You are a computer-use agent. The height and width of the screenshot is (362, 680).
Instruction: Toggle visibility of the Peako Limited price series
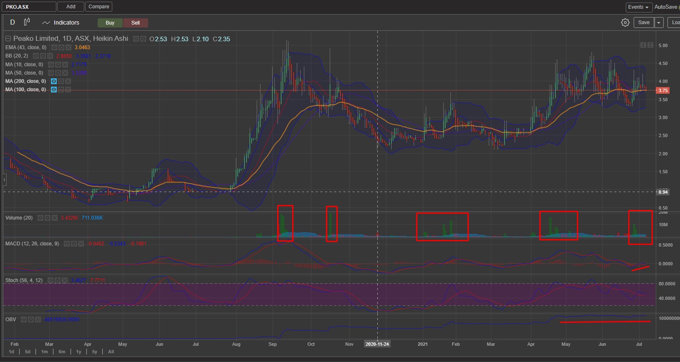point(136,39)
